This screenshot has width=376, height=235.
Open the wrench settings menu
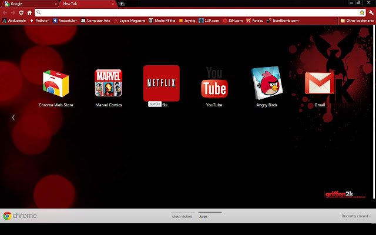point(371,12)
